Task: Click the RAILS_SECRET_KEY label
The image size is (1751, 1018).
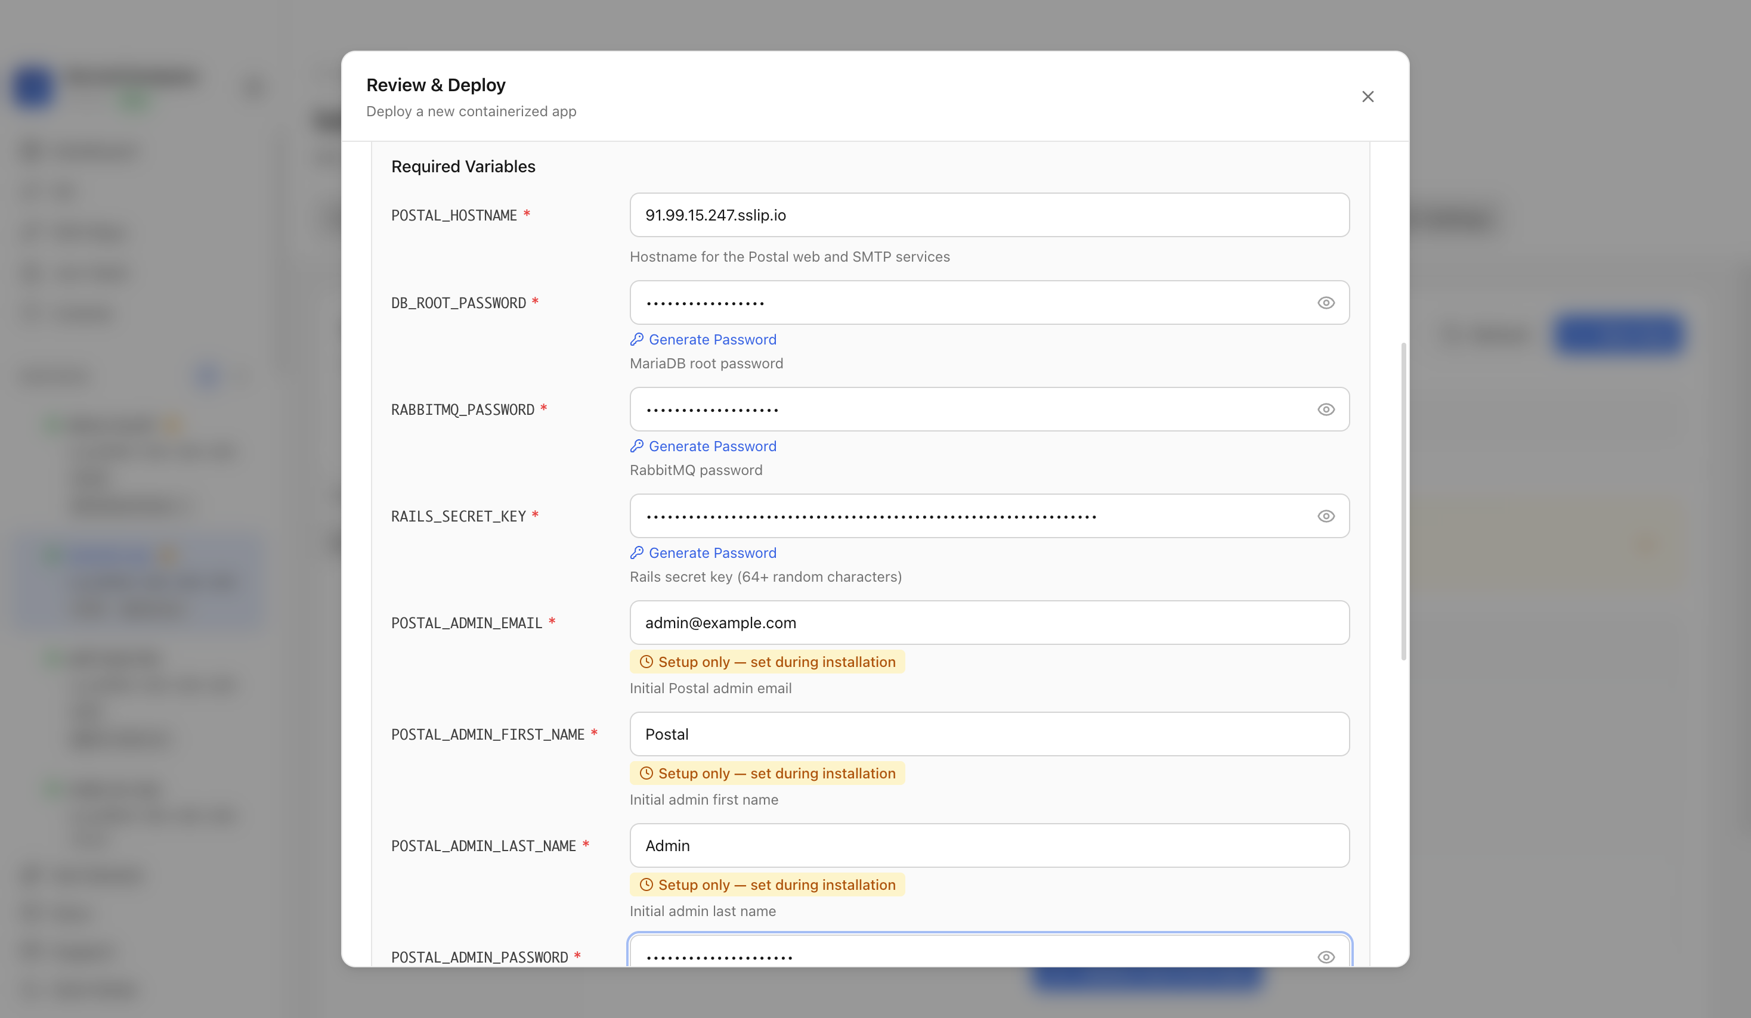Action: pyautogui.click(x=459, y=516)
